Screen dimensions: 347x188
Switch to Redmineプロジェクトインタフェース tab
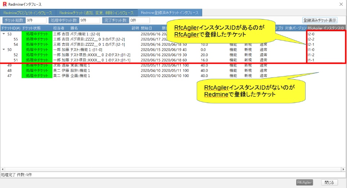[28, 13]
